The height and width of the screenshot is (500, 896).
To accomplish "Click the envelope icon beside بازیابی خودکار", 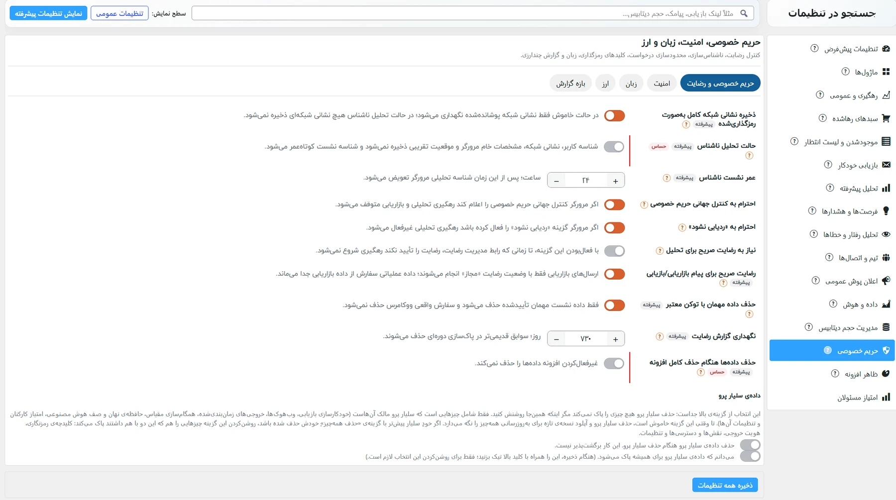I will point(886,165).
